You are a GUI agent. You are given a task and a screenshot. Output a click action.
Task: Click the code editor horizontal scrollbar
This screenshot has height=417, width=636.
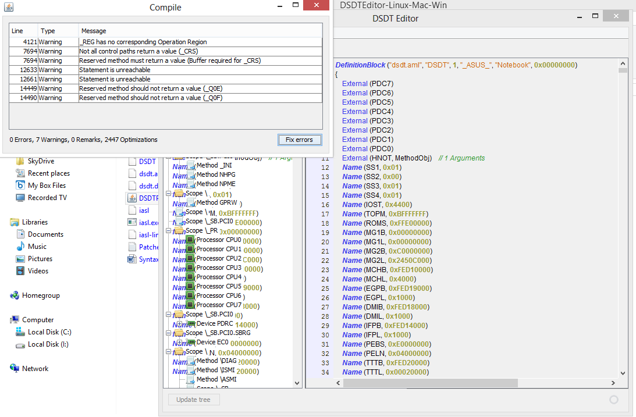pos(429,383)
